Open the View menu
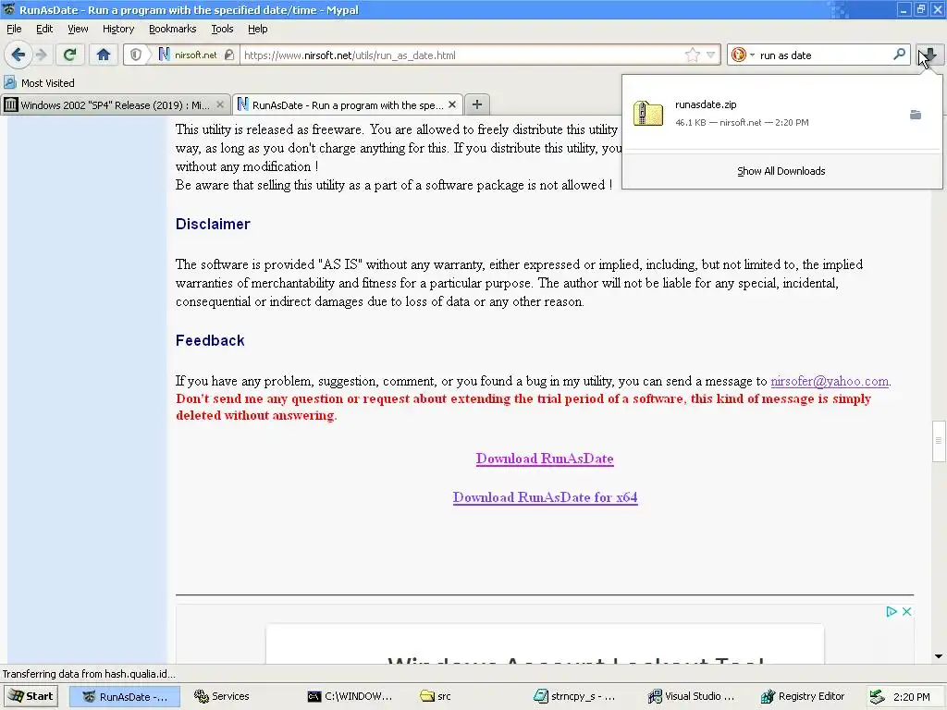 tap(78, 29)
